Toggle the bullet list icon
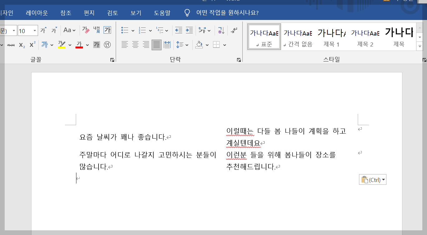The height and width of the screenshot is (235, 427). pyautogui.click(x=124, y=30)
